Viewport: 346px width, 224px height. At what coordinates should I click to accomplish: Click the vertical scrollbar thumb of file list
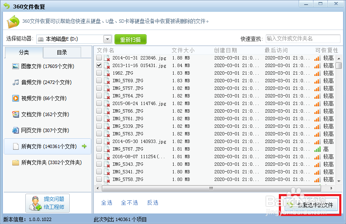338,66
